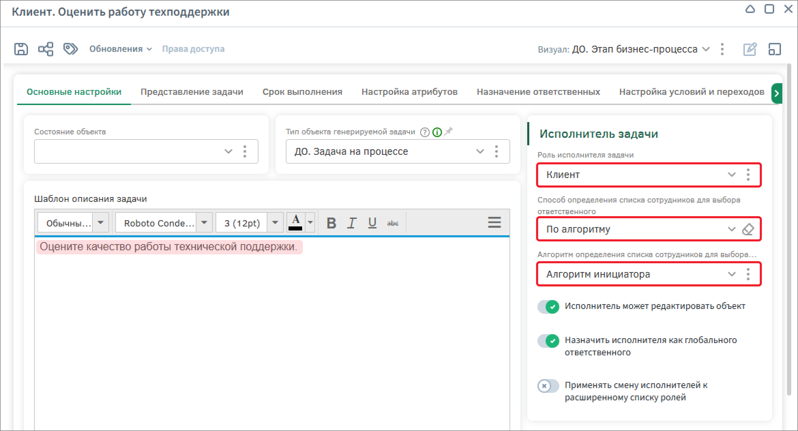Viewport: 798px width, 431px height.
Task: Switch to the Настройка атрибутов tab
Action: coord(410,92)
